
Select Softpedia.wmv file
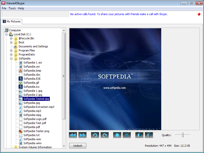click(x=32, y=143)
